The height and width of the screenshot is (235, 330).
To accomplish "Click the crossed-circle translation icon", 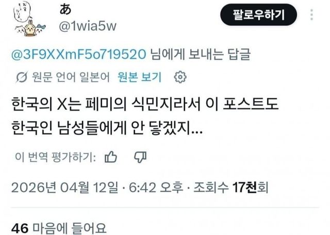I will click(x=22, y=77).
